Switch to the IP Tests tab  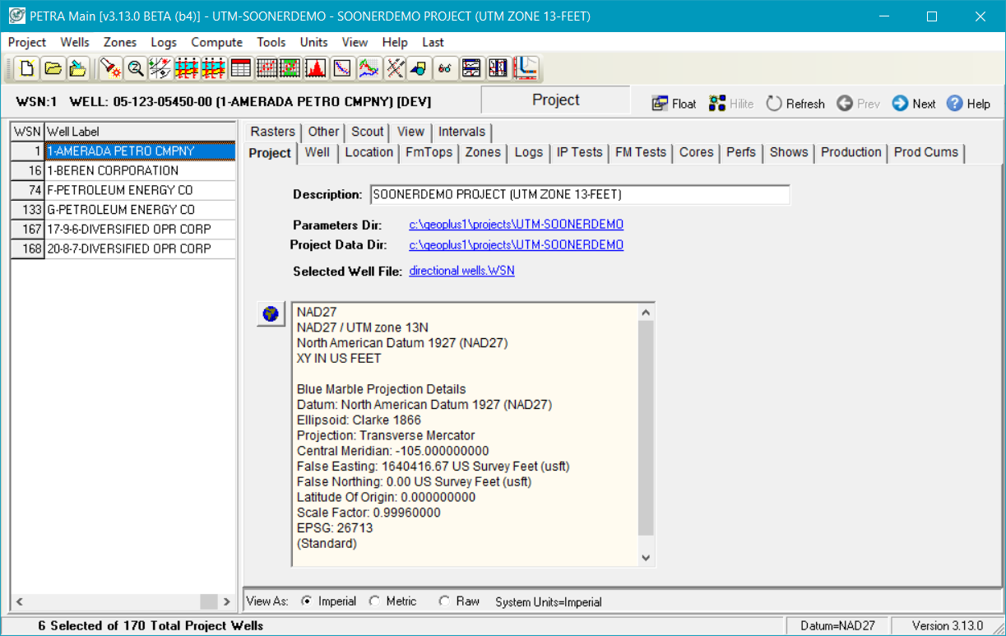[579, 152]
